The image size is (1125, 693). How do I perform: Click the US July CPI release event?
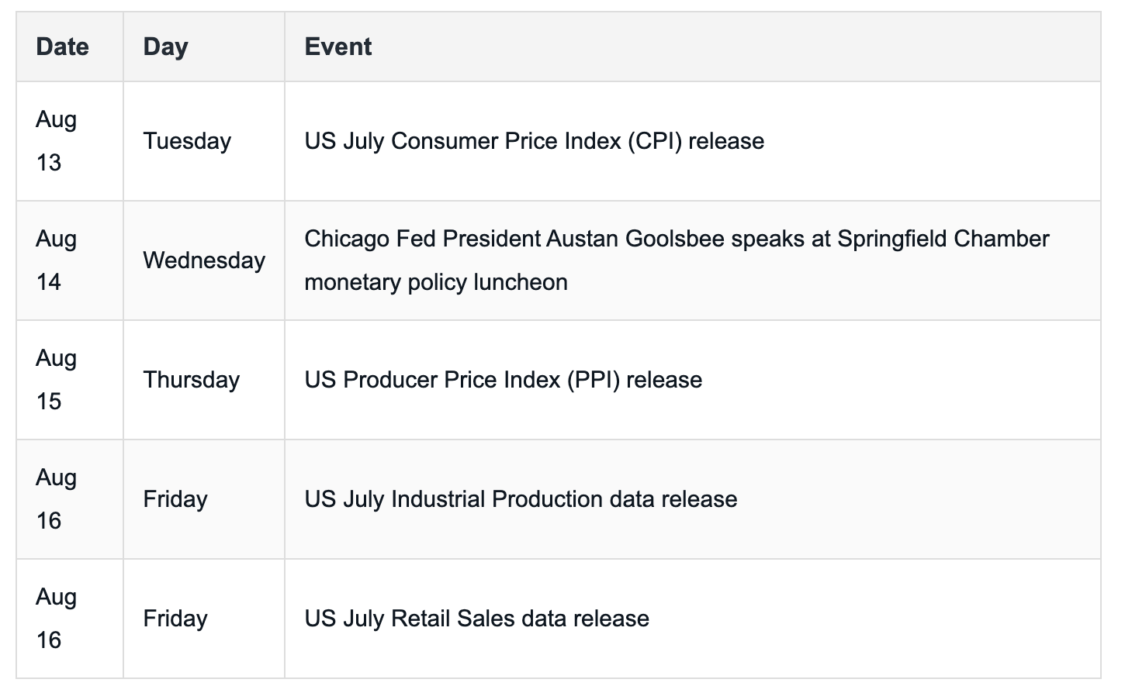tap(535, 141)
